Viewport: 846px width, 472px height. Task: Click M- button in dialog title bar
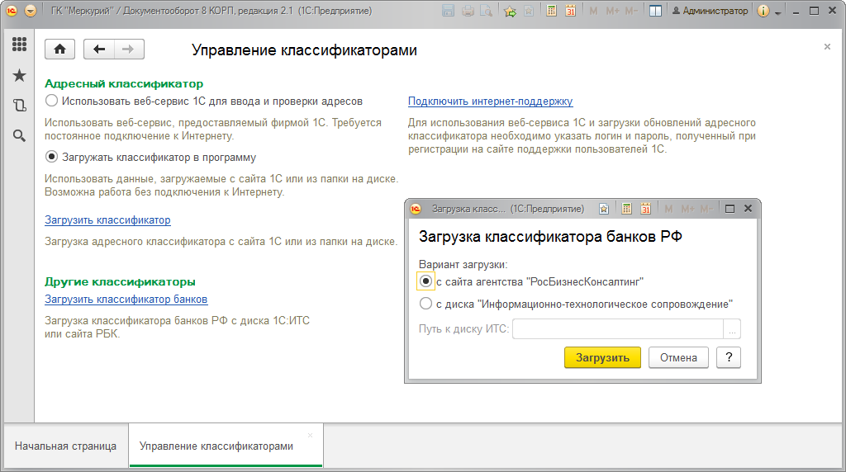coord(706,209)
